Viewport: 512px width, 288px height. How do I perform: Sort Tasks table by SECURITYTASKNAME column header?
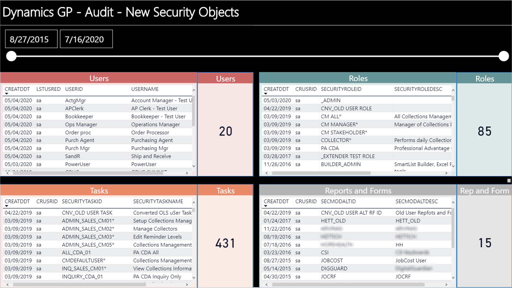click(158, 201)
